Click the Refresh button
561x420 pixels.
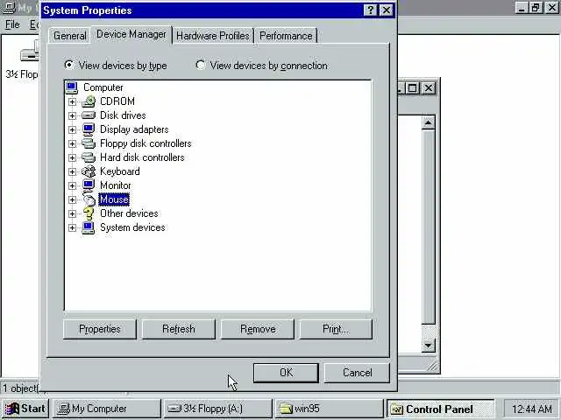click(179, 329)
